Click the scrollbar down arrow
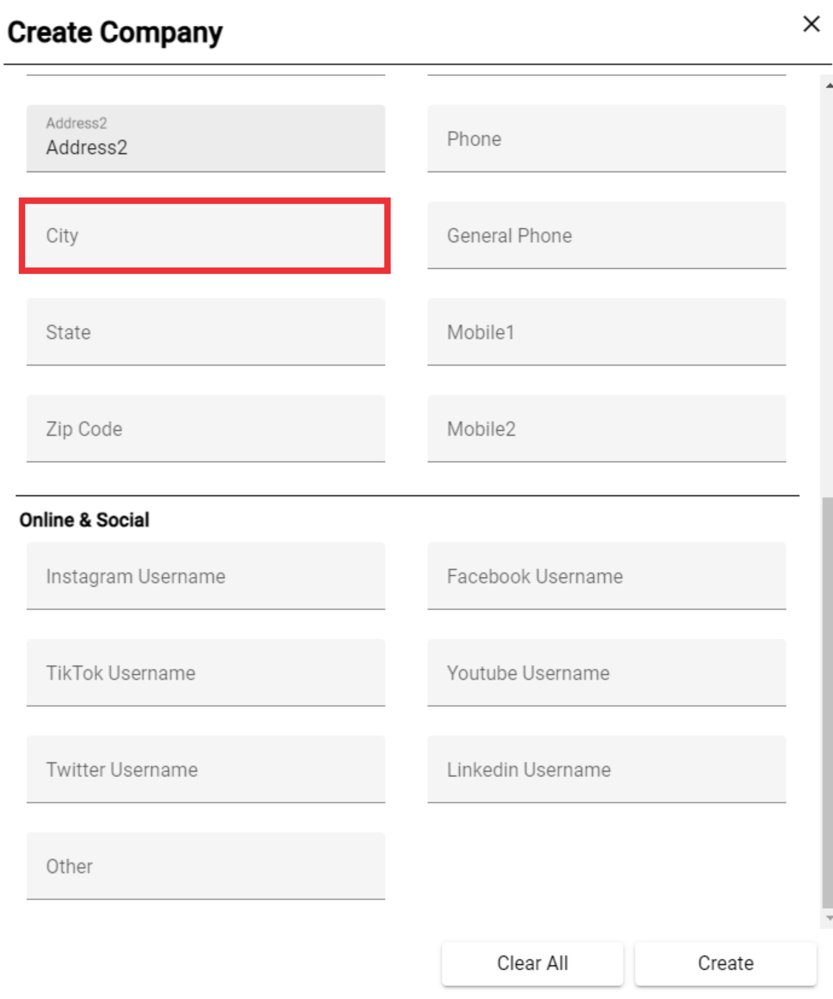Viewport: 833px width, 999px height. tap(829, 918)
